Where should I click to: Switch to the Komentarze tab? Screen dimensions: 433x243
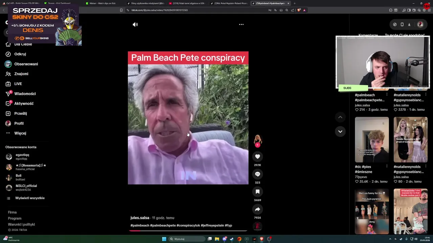(x=368, y=35)
